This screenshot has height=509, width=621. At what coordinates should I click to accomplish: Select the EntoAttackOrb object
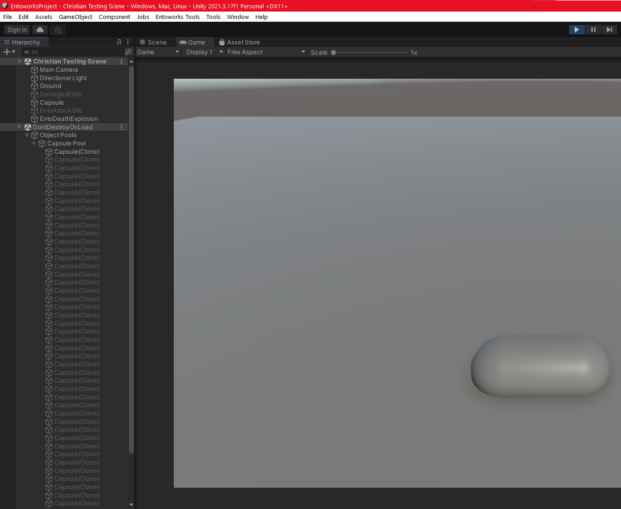(61, 110)
